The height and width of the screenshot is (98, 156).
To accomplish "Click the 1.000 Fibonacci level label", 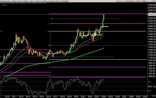I will point(49,31).
